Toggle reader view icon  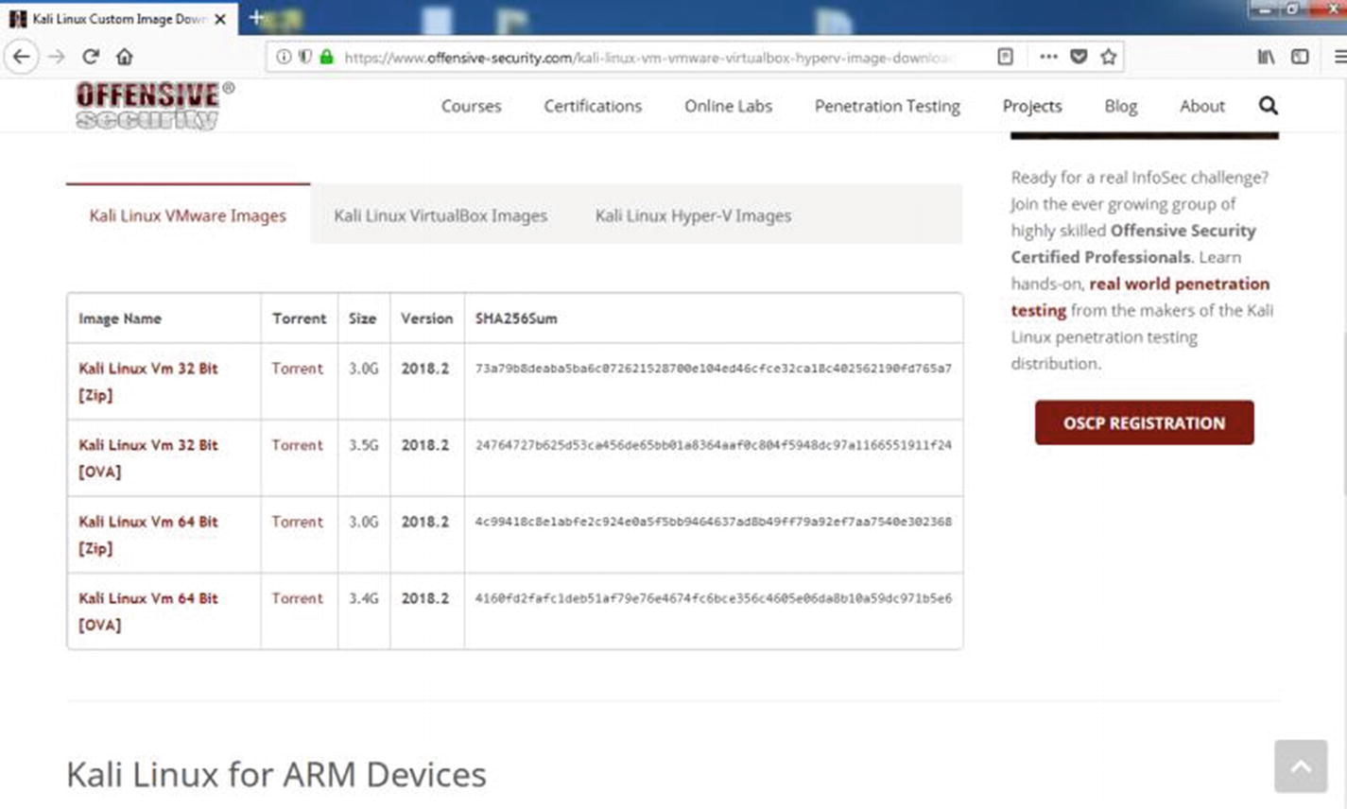1006,57
